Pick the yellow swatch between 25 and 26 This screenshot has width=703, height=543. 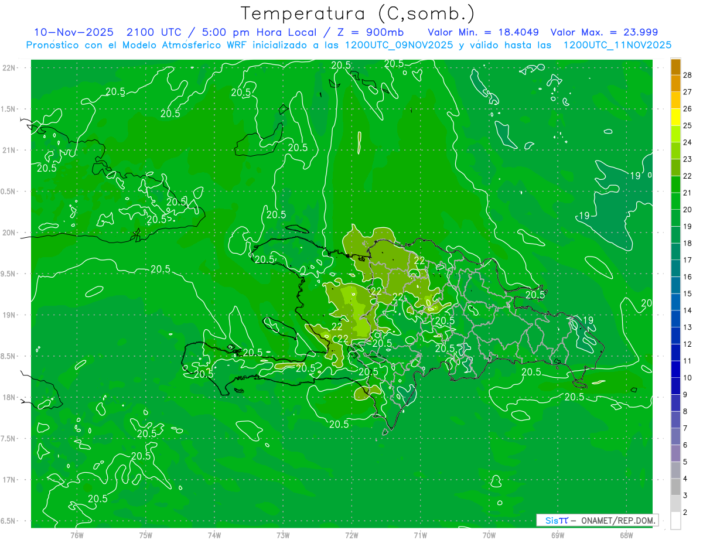[675, 117]
